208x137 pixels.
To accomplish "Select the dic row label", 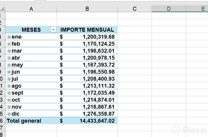I will [x=16, y=114].
